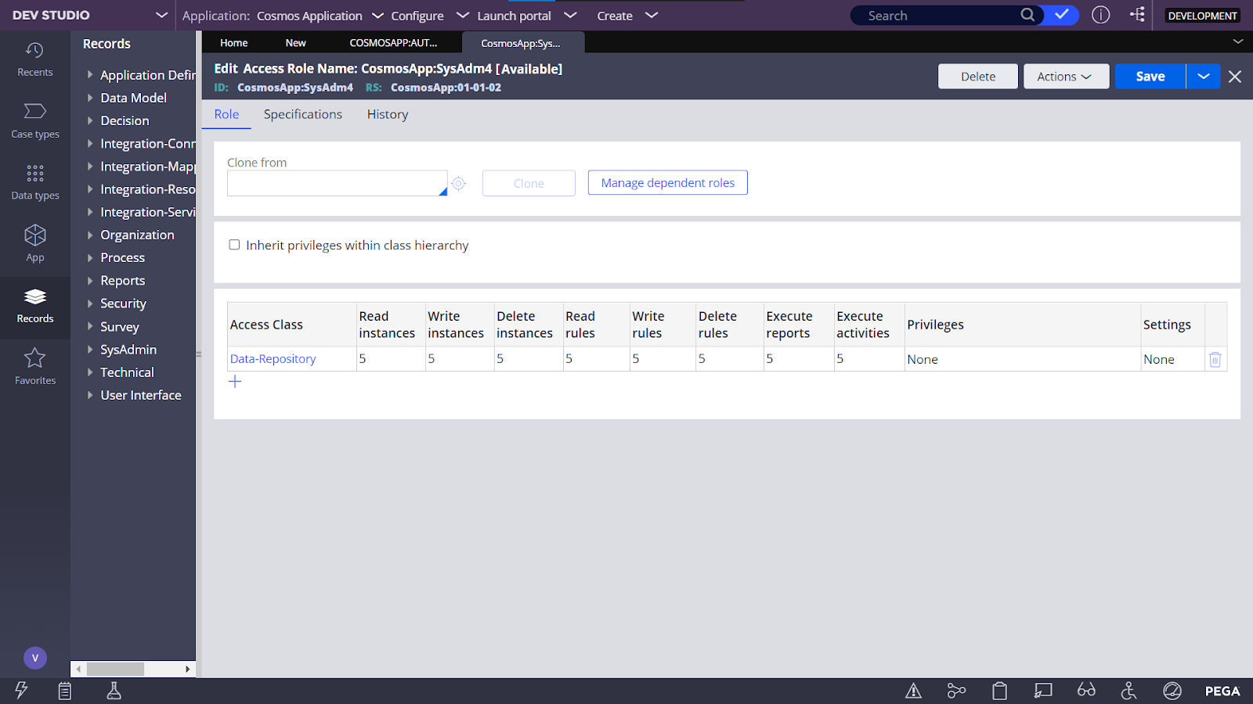Click the glasses inspector icon in footer
The height and width of the screenshot is (704, 1253).
[x=1086, y=690]
